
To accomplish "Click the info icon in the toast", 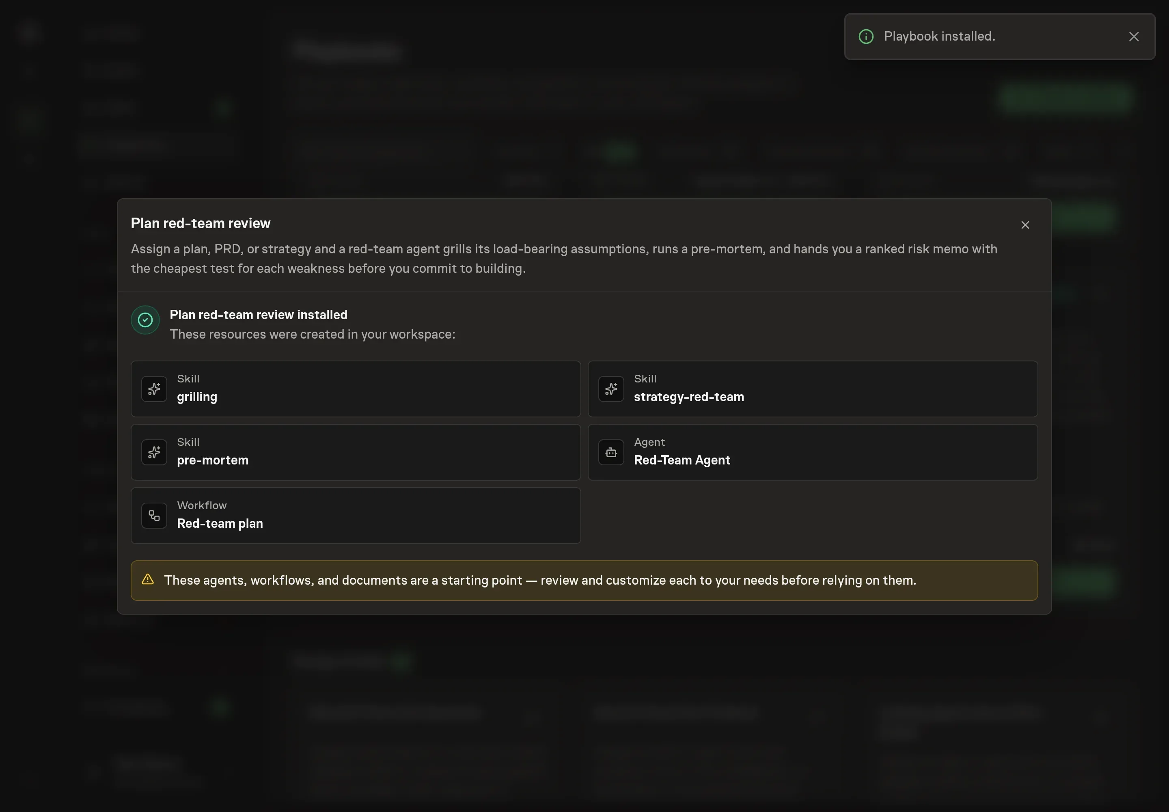I will tap(866, 37).
